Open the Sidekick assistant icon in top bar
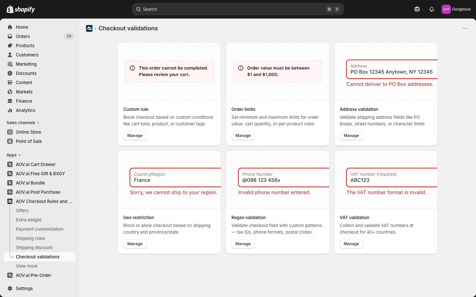The height and width of the screenshot is (297, 476). pos(417,9)
